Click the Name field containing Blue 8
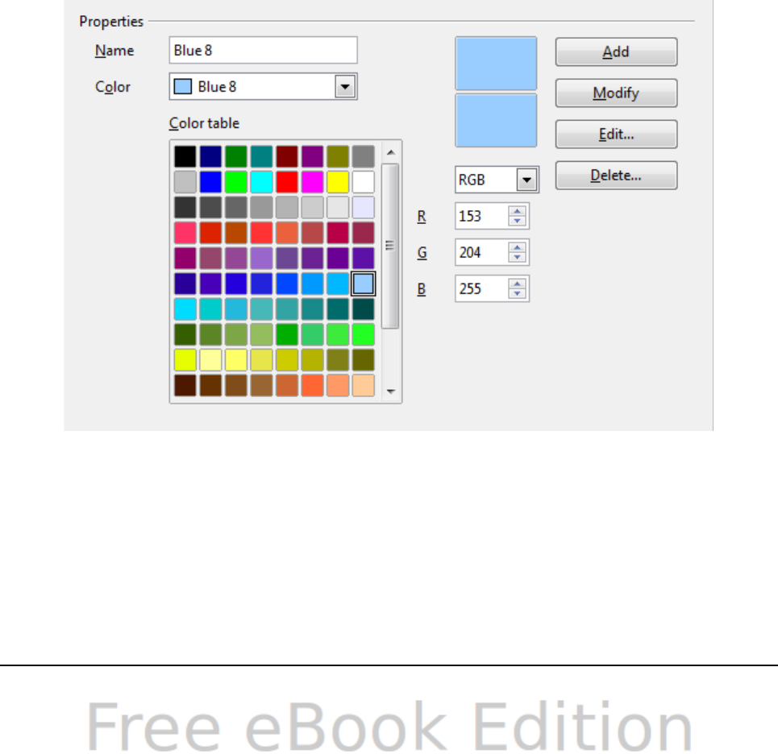 click(263, 50)
